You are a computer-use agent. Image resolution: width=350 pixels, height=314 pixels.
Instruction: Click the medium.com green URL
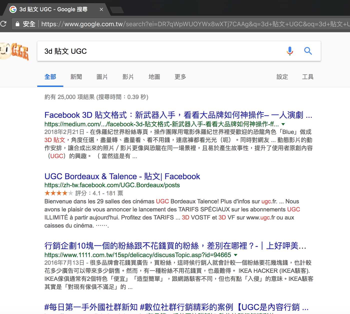coord(161,124)
